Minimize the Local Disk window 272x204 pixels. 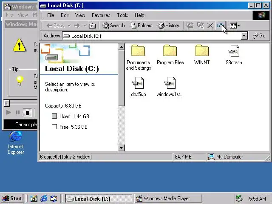[251, 6]
